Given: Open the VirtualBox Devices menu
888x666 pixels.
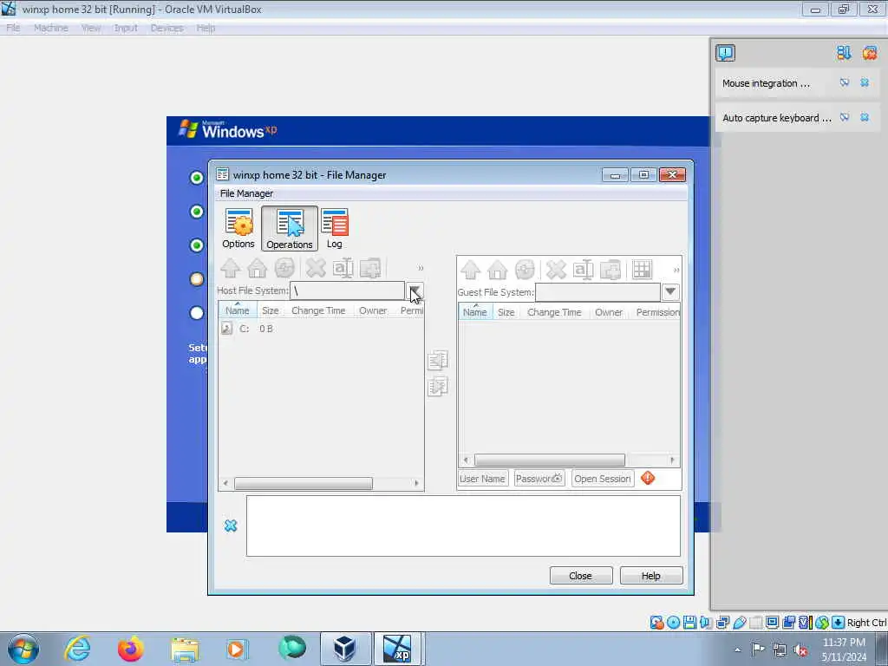Looking at the screenshot, I should click(166, 28).
